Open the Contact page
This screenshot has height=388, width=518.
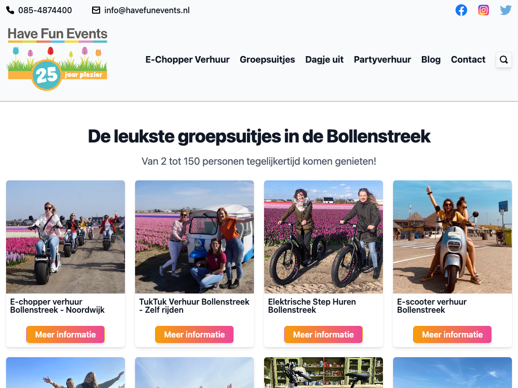468,60
